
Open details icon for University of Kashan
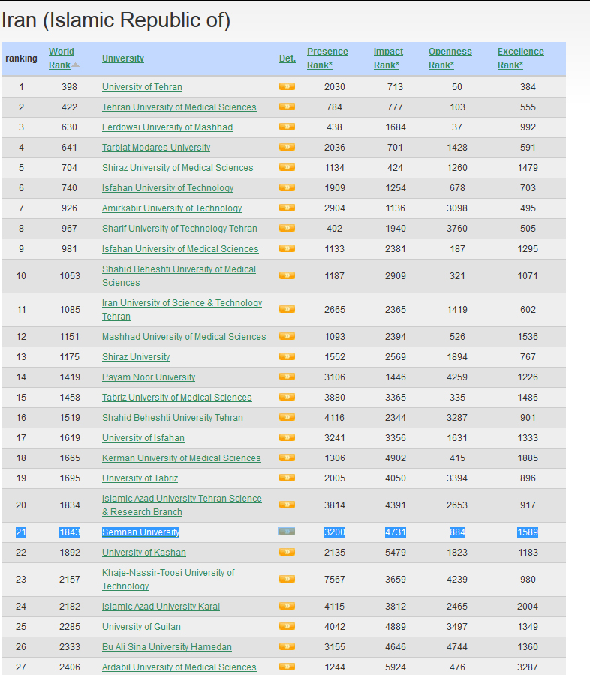287,552
